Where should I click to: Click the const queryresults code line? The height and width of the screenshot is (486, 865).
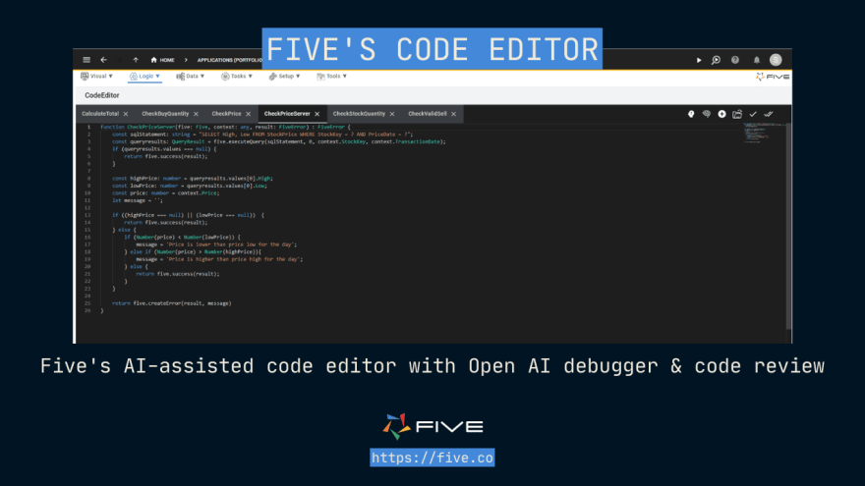(278, 141)
